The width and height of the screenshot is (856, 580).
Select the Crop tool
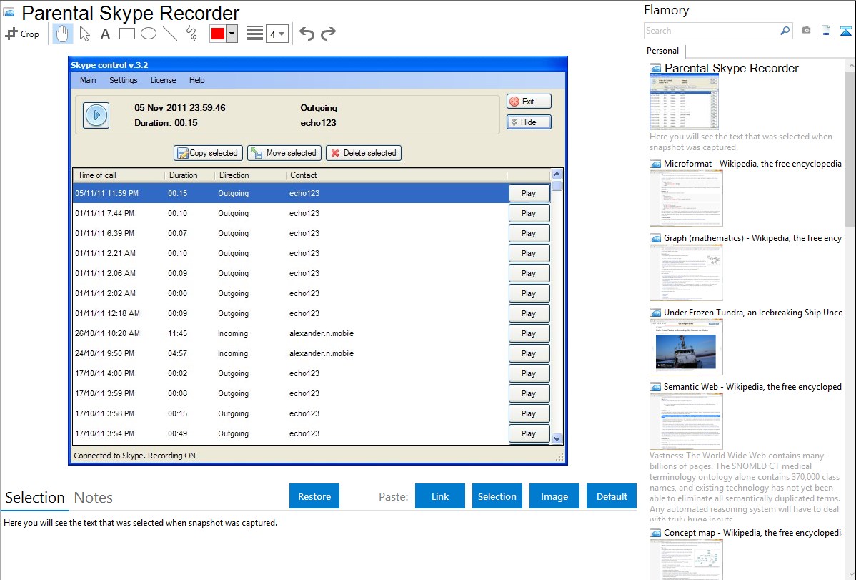coord(22,34)
